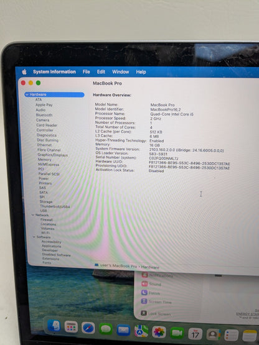259x345 pixels.
Task: Select Bluetooth in the sidebar
Action: click(44, 115)
